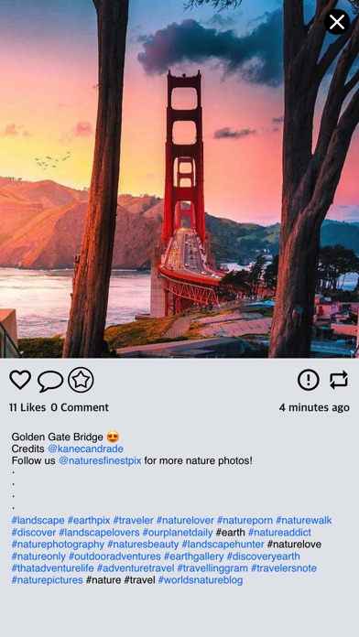The height and width of the screenshot is (637, 359).
Task: Select the #naturephotography hashtag
Action: point(58,544)
